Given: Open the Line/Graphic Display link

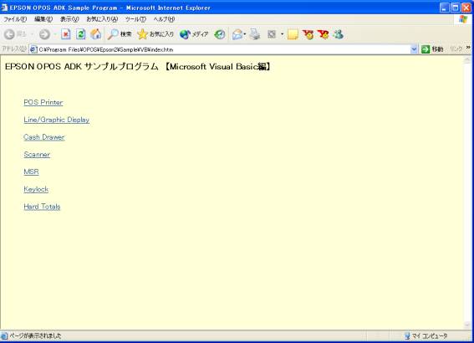Looking at the screenshot, I should (57, 120).
